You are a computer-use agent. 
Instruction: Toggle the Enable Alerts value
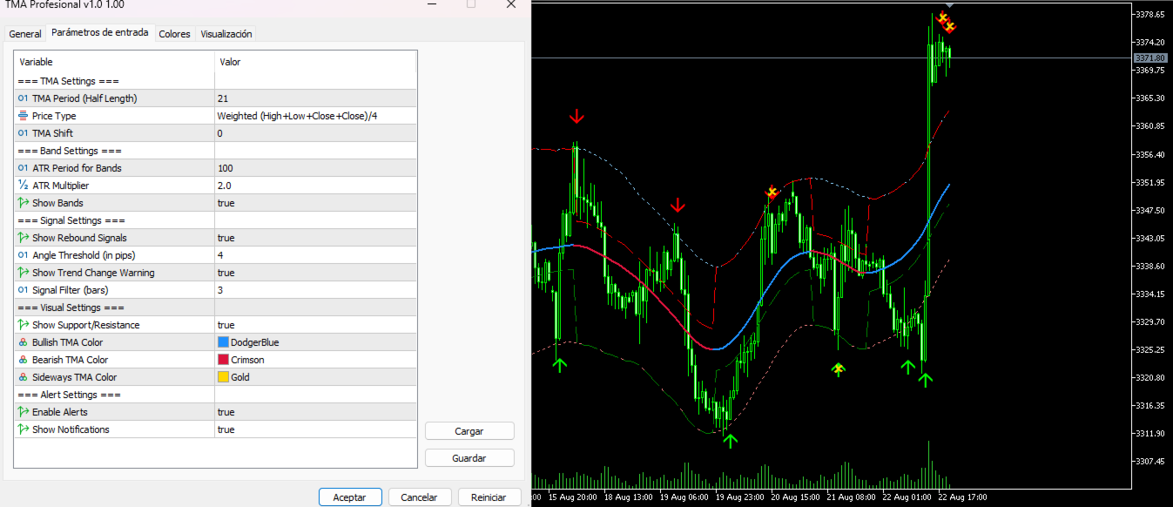point(315,412)
